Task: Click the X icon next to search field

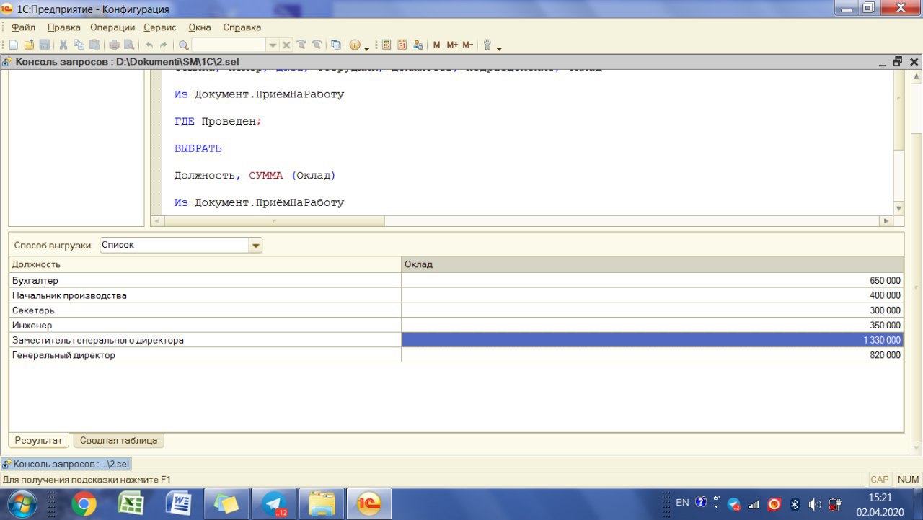Action: [286, 45]
